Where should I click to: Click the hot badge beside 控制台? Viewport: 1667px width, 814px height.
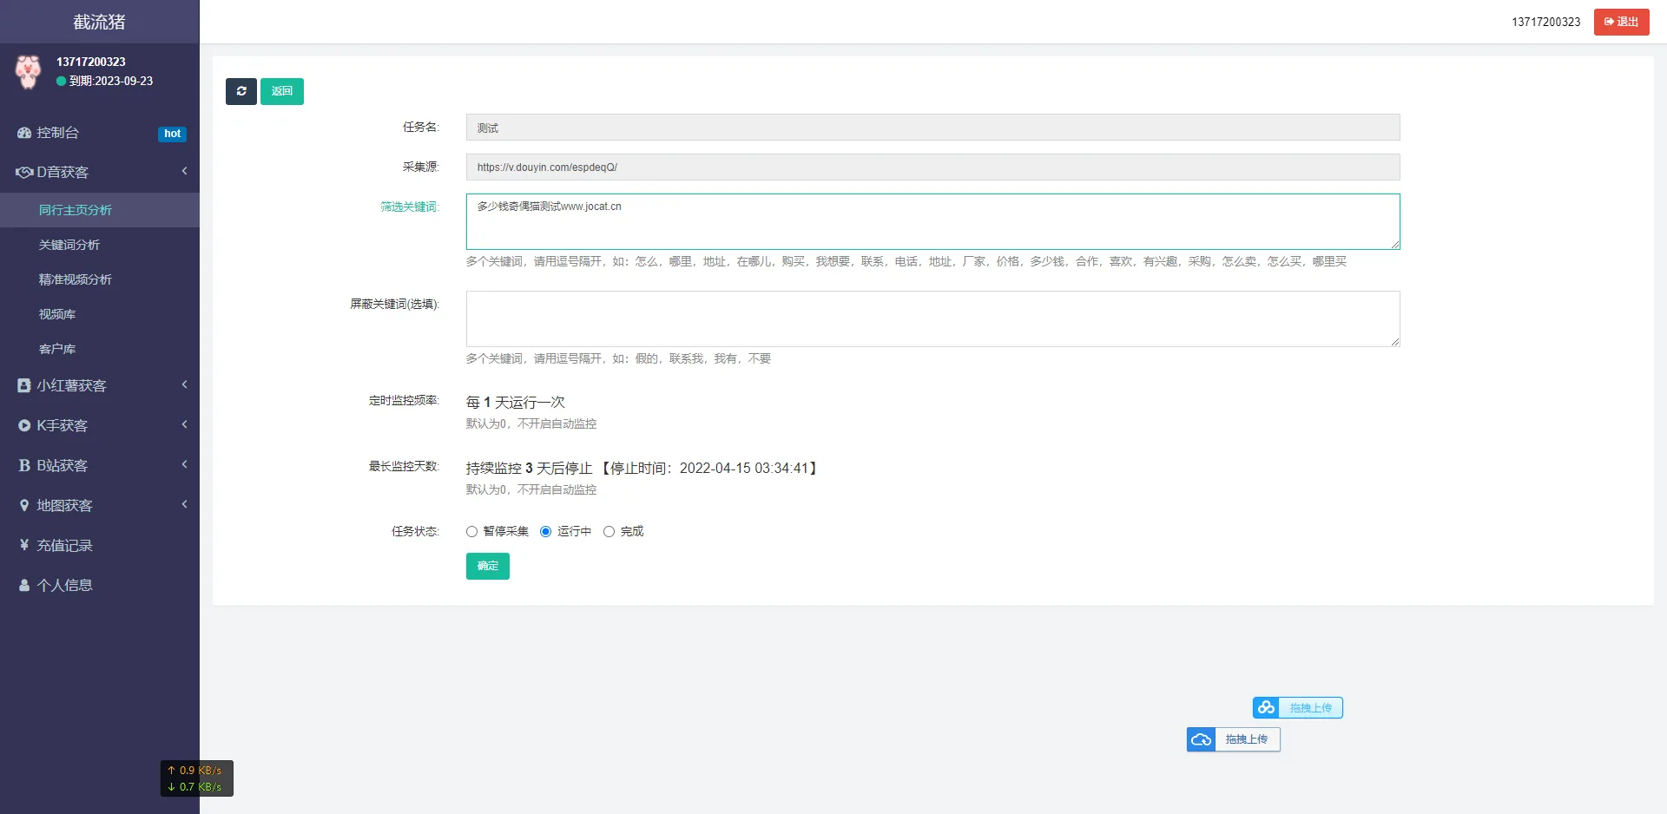click(172, 134)
